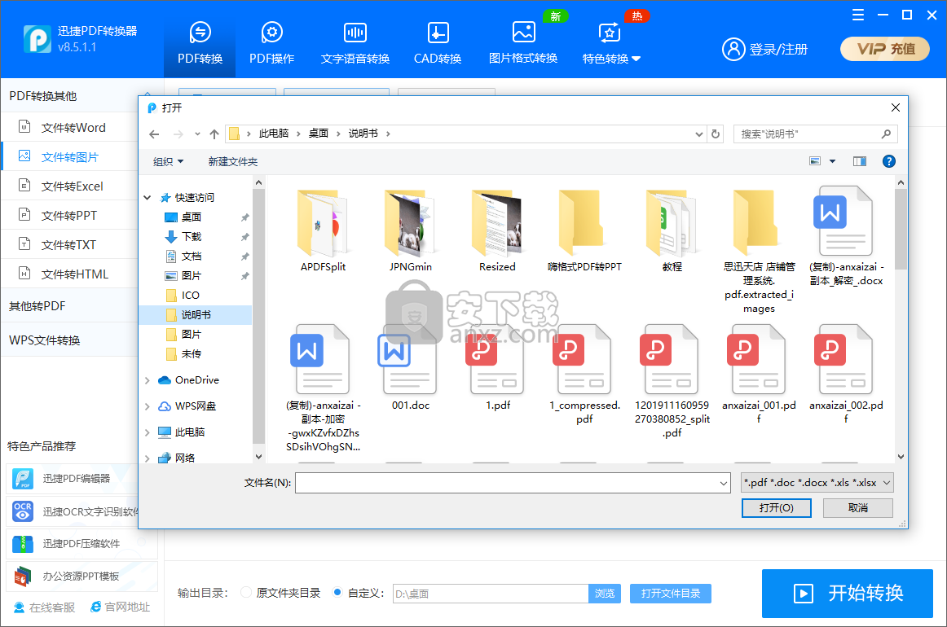Select 自定义 output radio button
This screenshot has width=947, height=627.
click(x=337, y=593)
